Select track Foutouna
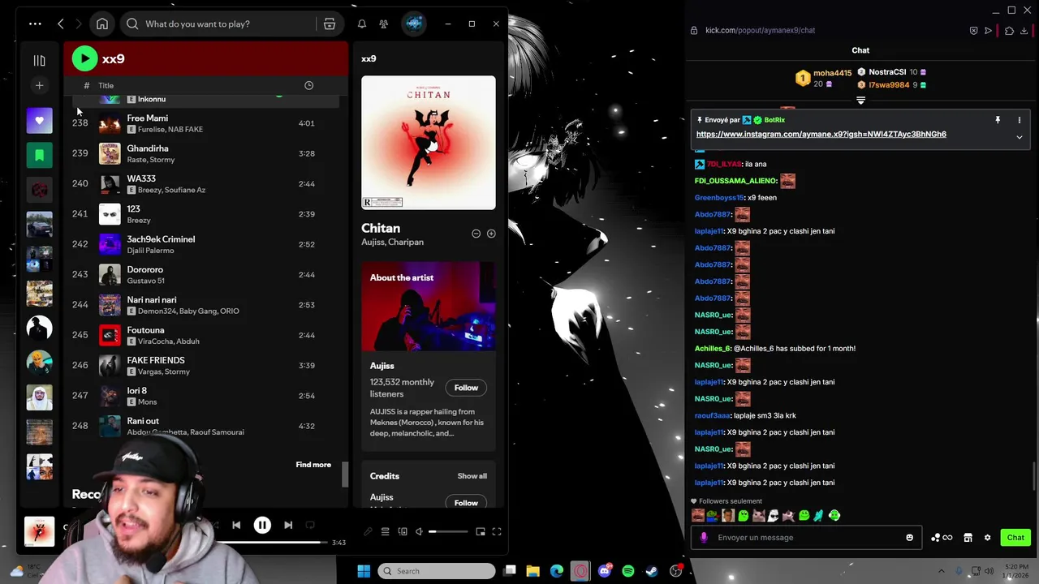Screen dimensions: 1039x584 (x=203, y=335)
